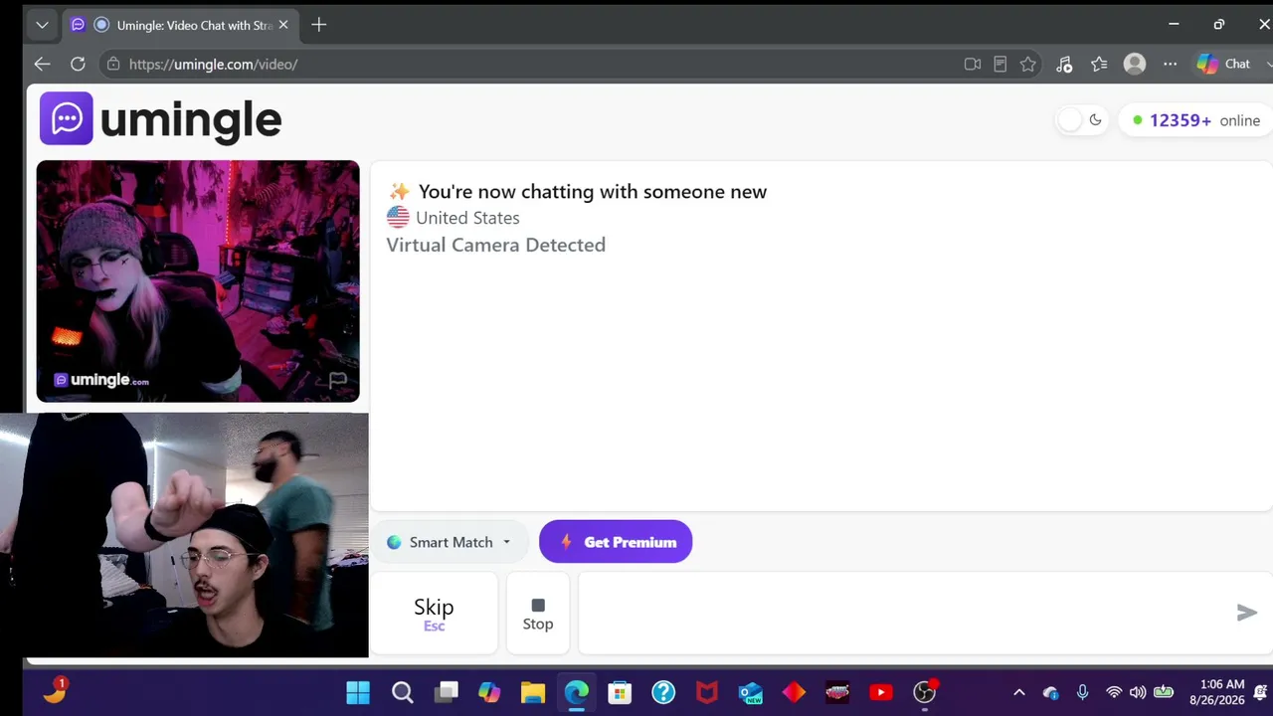Open McAfee from the taskbar
The width and height of the screenshot is (1273, 716).
click(707, 692)
